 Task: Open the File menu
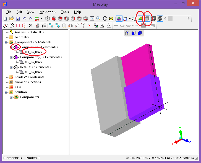9,12
